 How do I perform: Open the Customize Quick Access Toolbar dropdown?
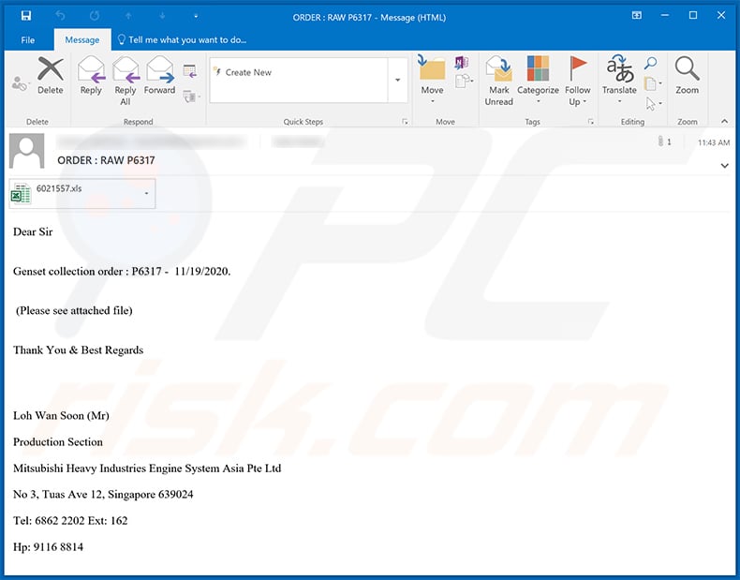196,17
